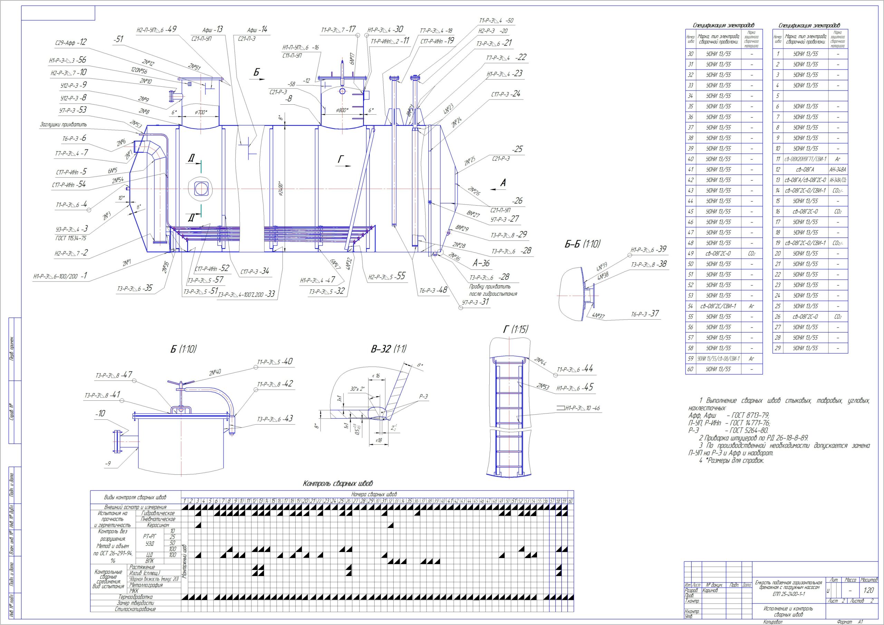Select header 'Номера сварных швов'

point(374,494)
